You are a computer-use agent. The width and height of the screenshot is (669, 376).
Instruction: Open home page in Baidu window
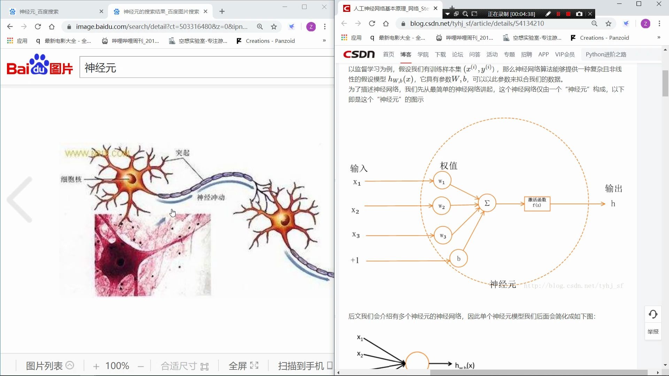pyautogui.click(x=52, y=26)
